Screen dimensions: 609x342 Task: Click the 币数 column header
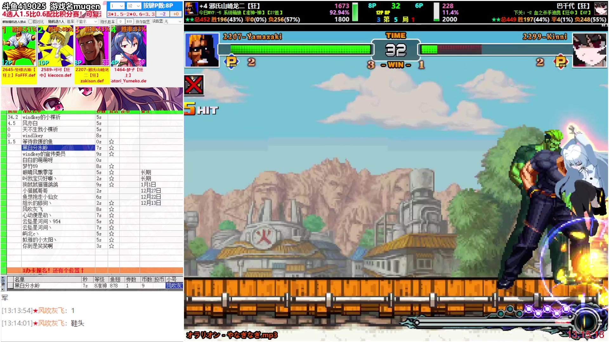pyautogui.click(x=147, y=279)
